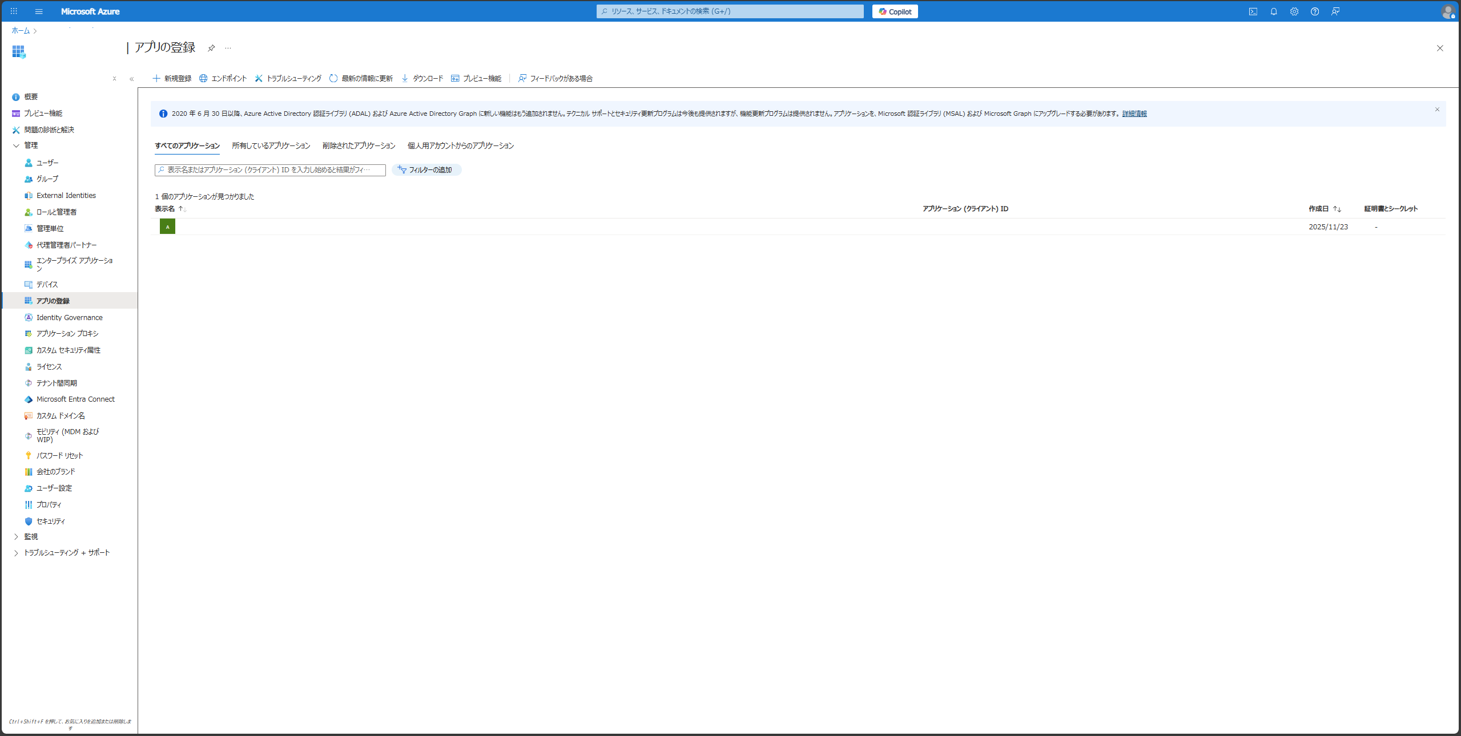1461x736 pixels.
Task: Open the notifications bell
Action: coord(1273,11)
